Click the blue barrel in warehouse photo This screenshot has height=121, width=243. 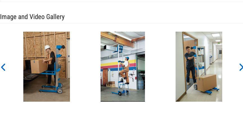(x=141, y=85)
